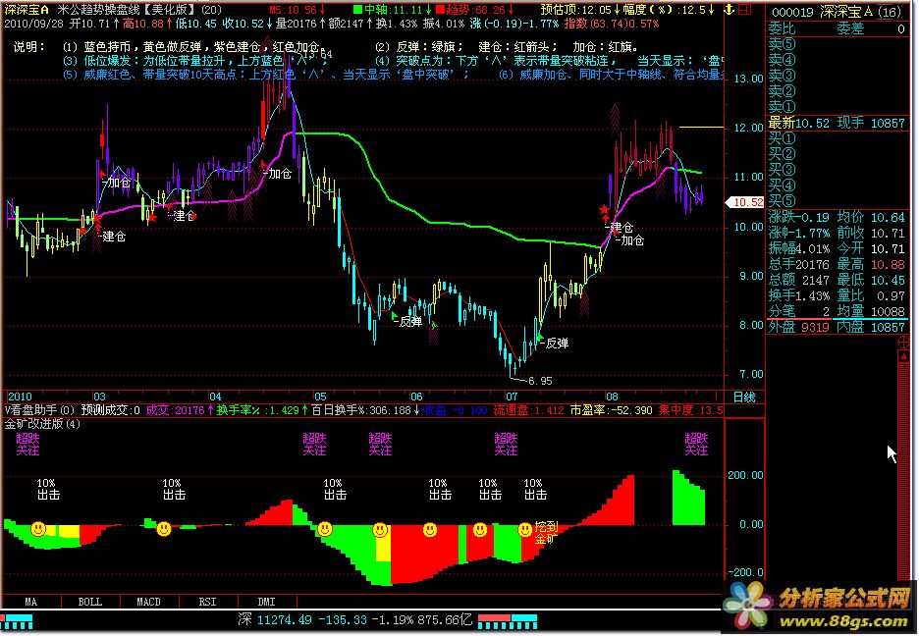Click the 13.00 price axis label

(749, 79)
